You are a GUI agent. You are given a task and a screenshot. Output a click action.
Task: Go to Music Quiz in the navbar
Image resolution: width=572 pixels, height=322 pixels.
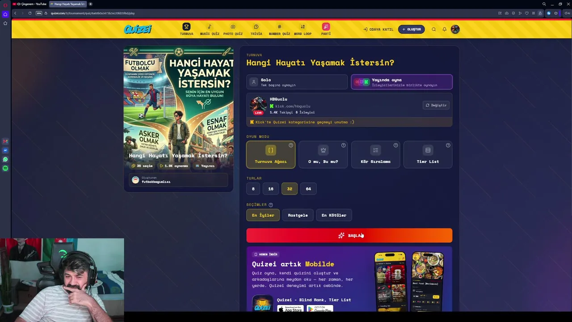210,30
